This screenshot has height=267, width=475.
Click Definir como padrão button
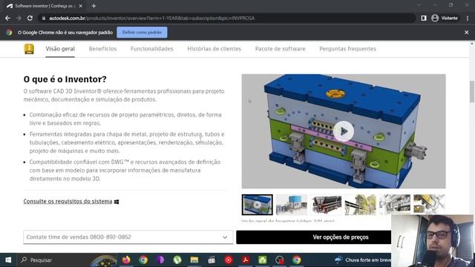(x=142, y=33)
